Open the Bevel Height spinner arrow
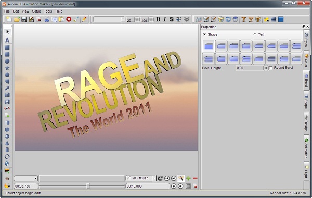This screenshot has width=312, height=198. click(x=266, y=68)
